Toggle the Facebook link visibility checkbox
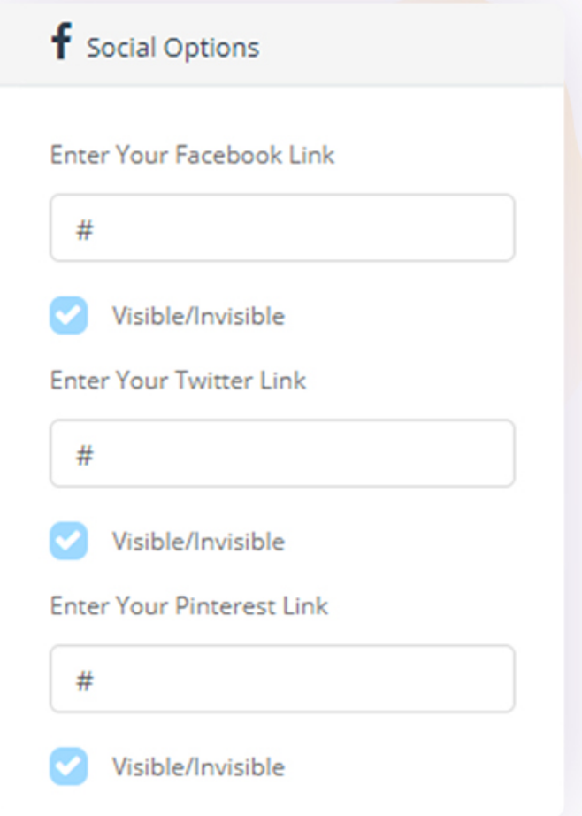The height and width of the screenshot is (816, 582). 69,315
